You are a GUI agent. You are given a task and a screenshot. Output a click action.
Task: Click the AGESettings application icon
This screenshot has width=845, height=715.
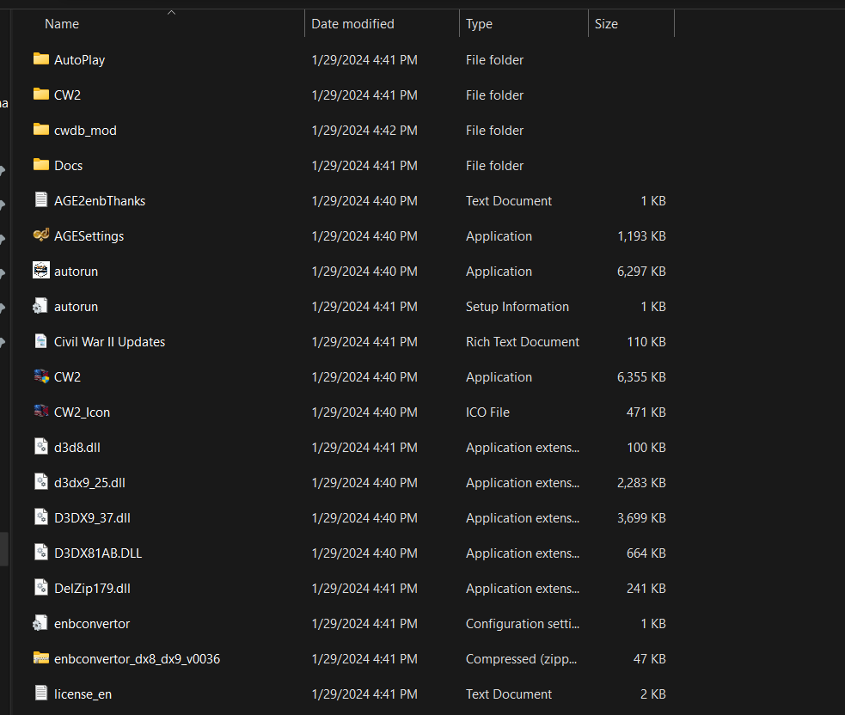[41, 235]
